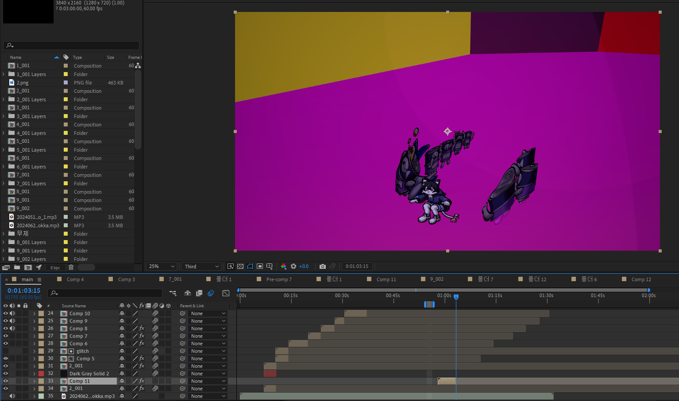The image size is (679, 401).
Task: Hide the Comp 7 layer video
Action: tap(6, 336)
